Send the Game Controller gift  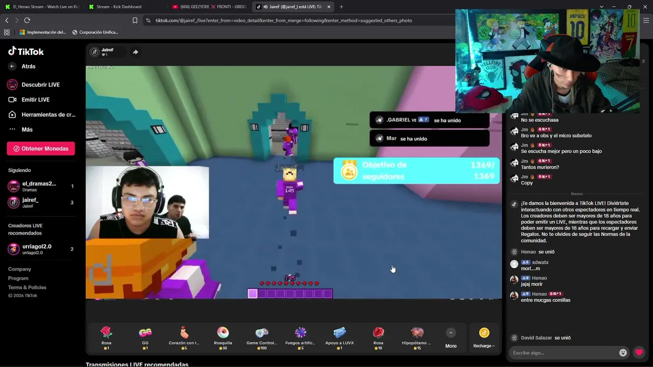tap(262, 338)
